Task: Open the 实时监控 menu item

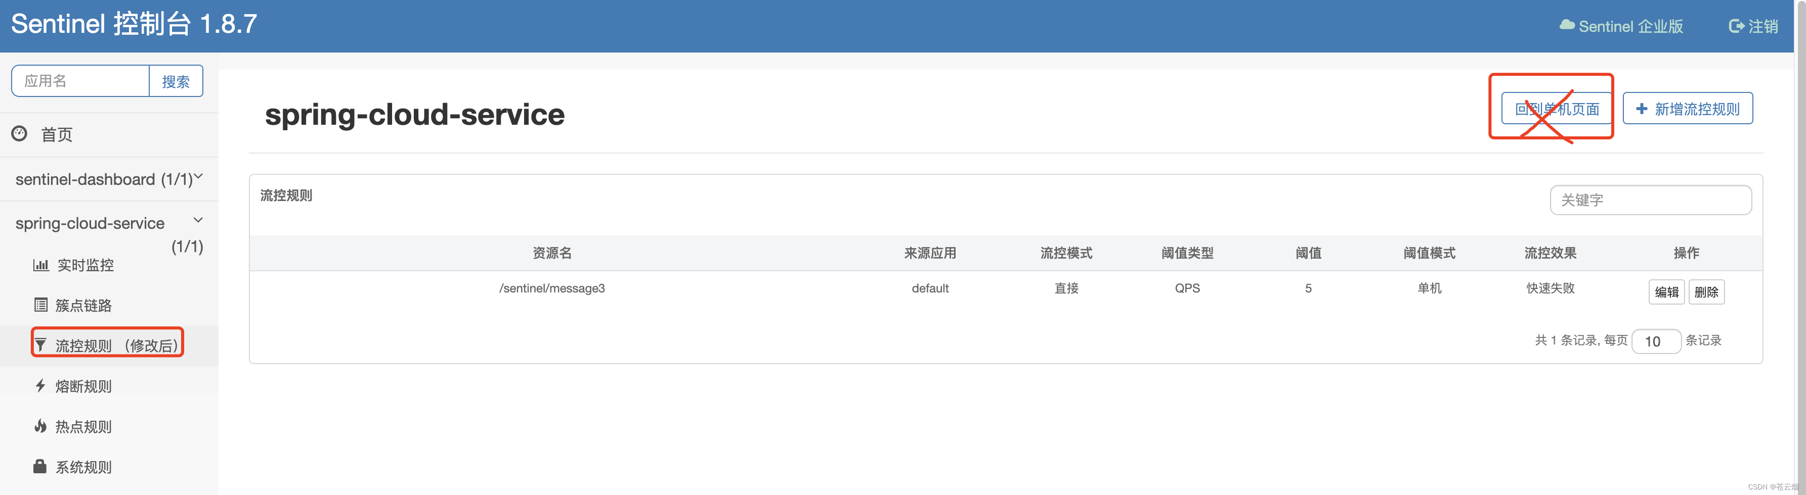Action: [x=85, y=265]
